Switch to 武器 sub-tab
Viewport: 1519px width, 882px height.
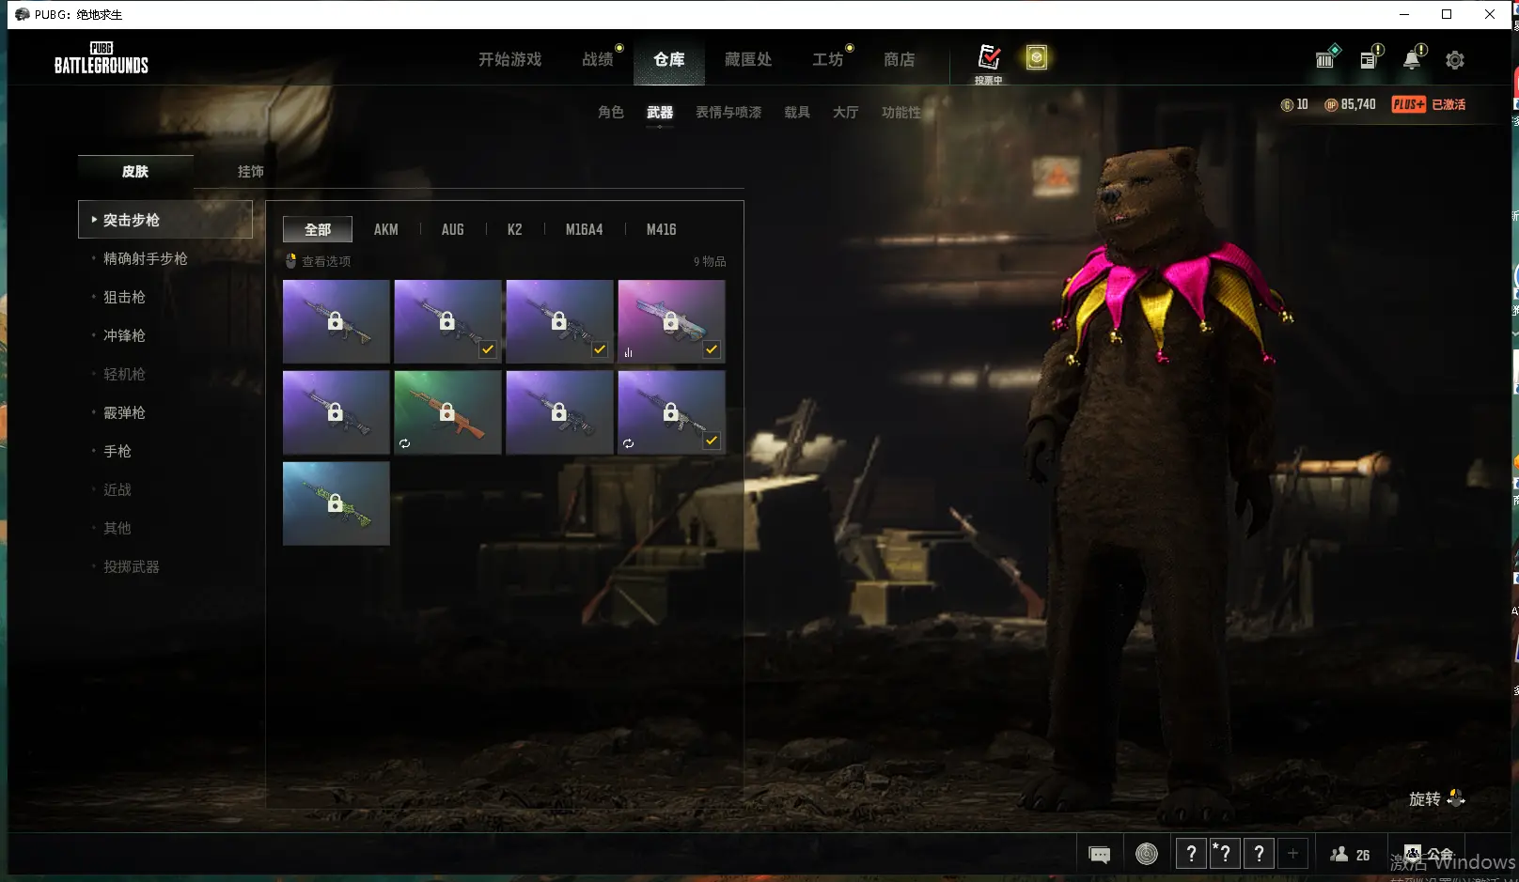pyautogui.click(x=660, y=112)
